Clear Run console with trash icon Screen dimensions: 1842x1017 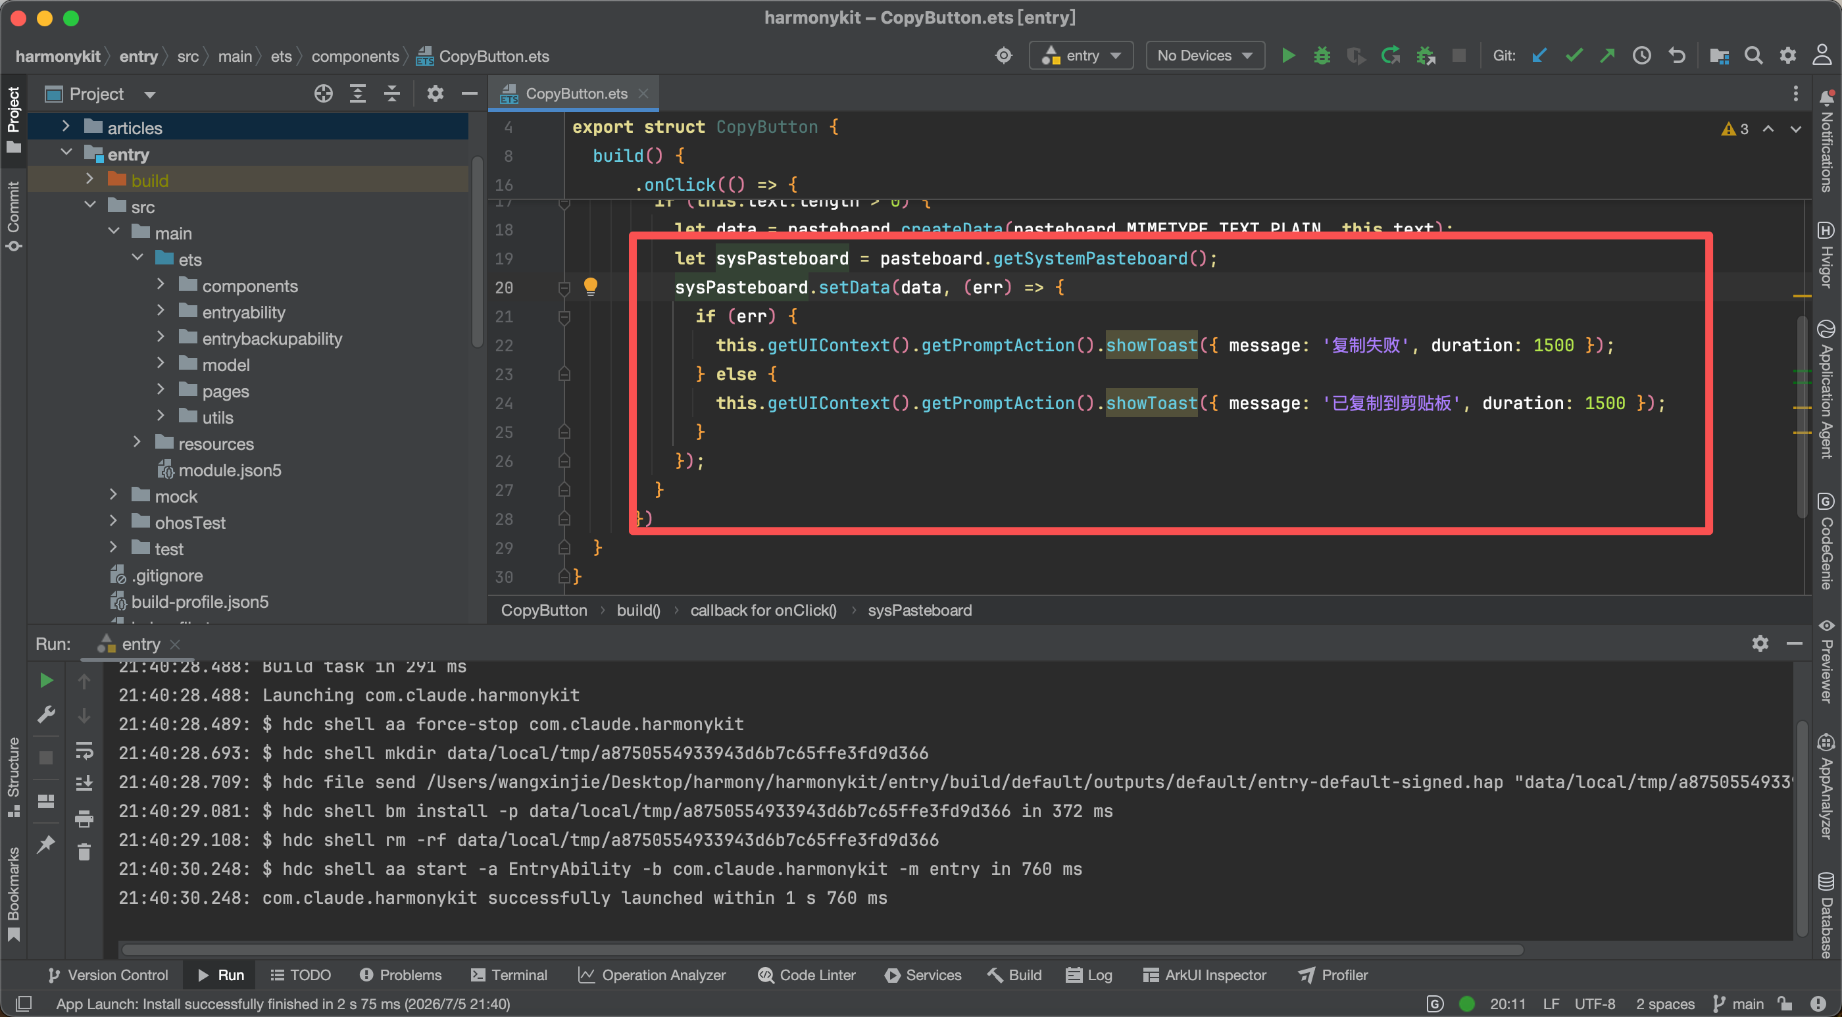pos(84,852)
